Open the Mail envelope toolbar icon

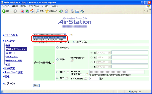point(67,11)
